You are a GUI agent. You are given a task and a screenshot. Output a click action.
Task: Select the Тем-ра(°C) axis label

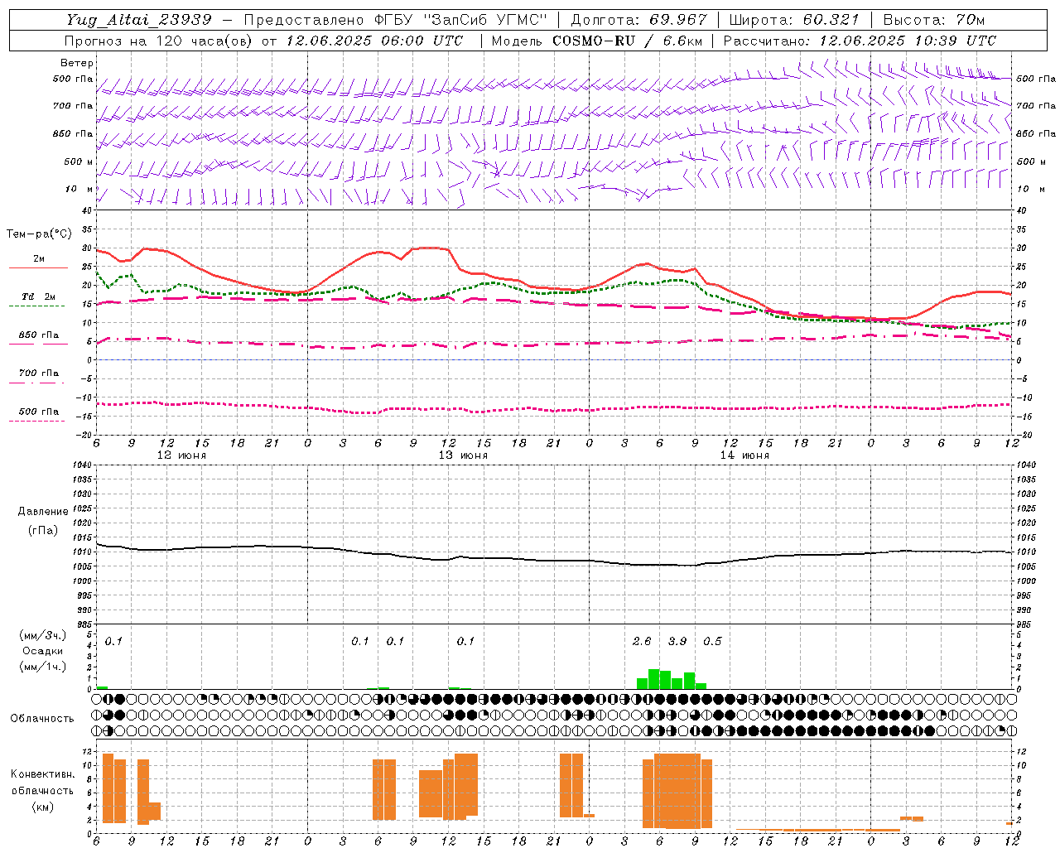click(x=39, y=234)
